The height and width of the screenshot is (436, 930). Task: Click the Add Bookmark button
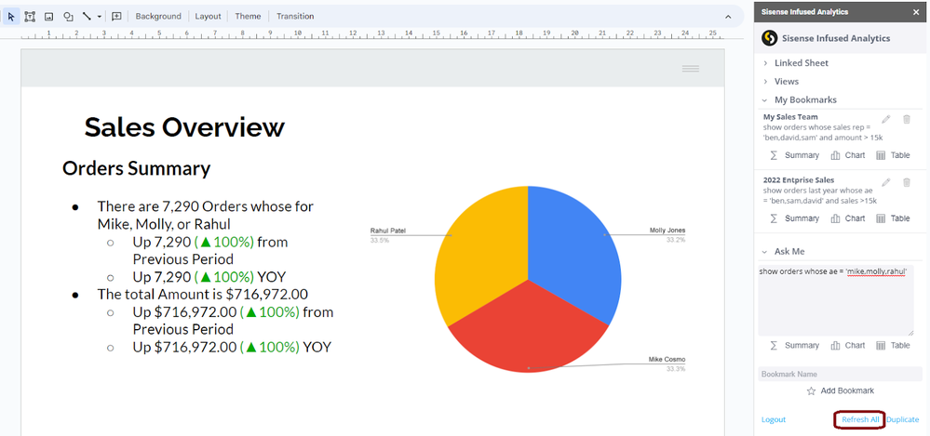[x=840, y=391]
